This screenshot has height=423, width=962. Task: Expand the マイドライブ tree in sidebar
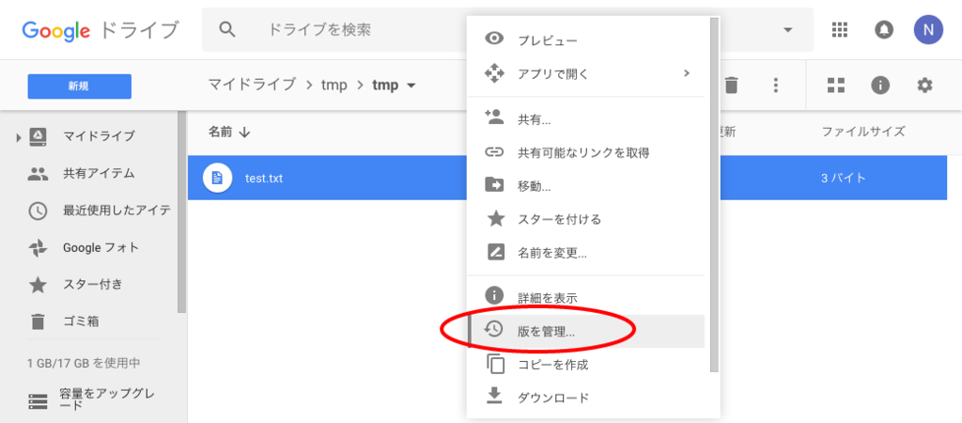tap(19, 136)
